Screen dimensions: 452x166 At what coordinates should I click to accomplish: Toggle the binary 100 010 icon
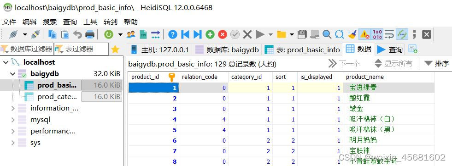tap(377, 35)
